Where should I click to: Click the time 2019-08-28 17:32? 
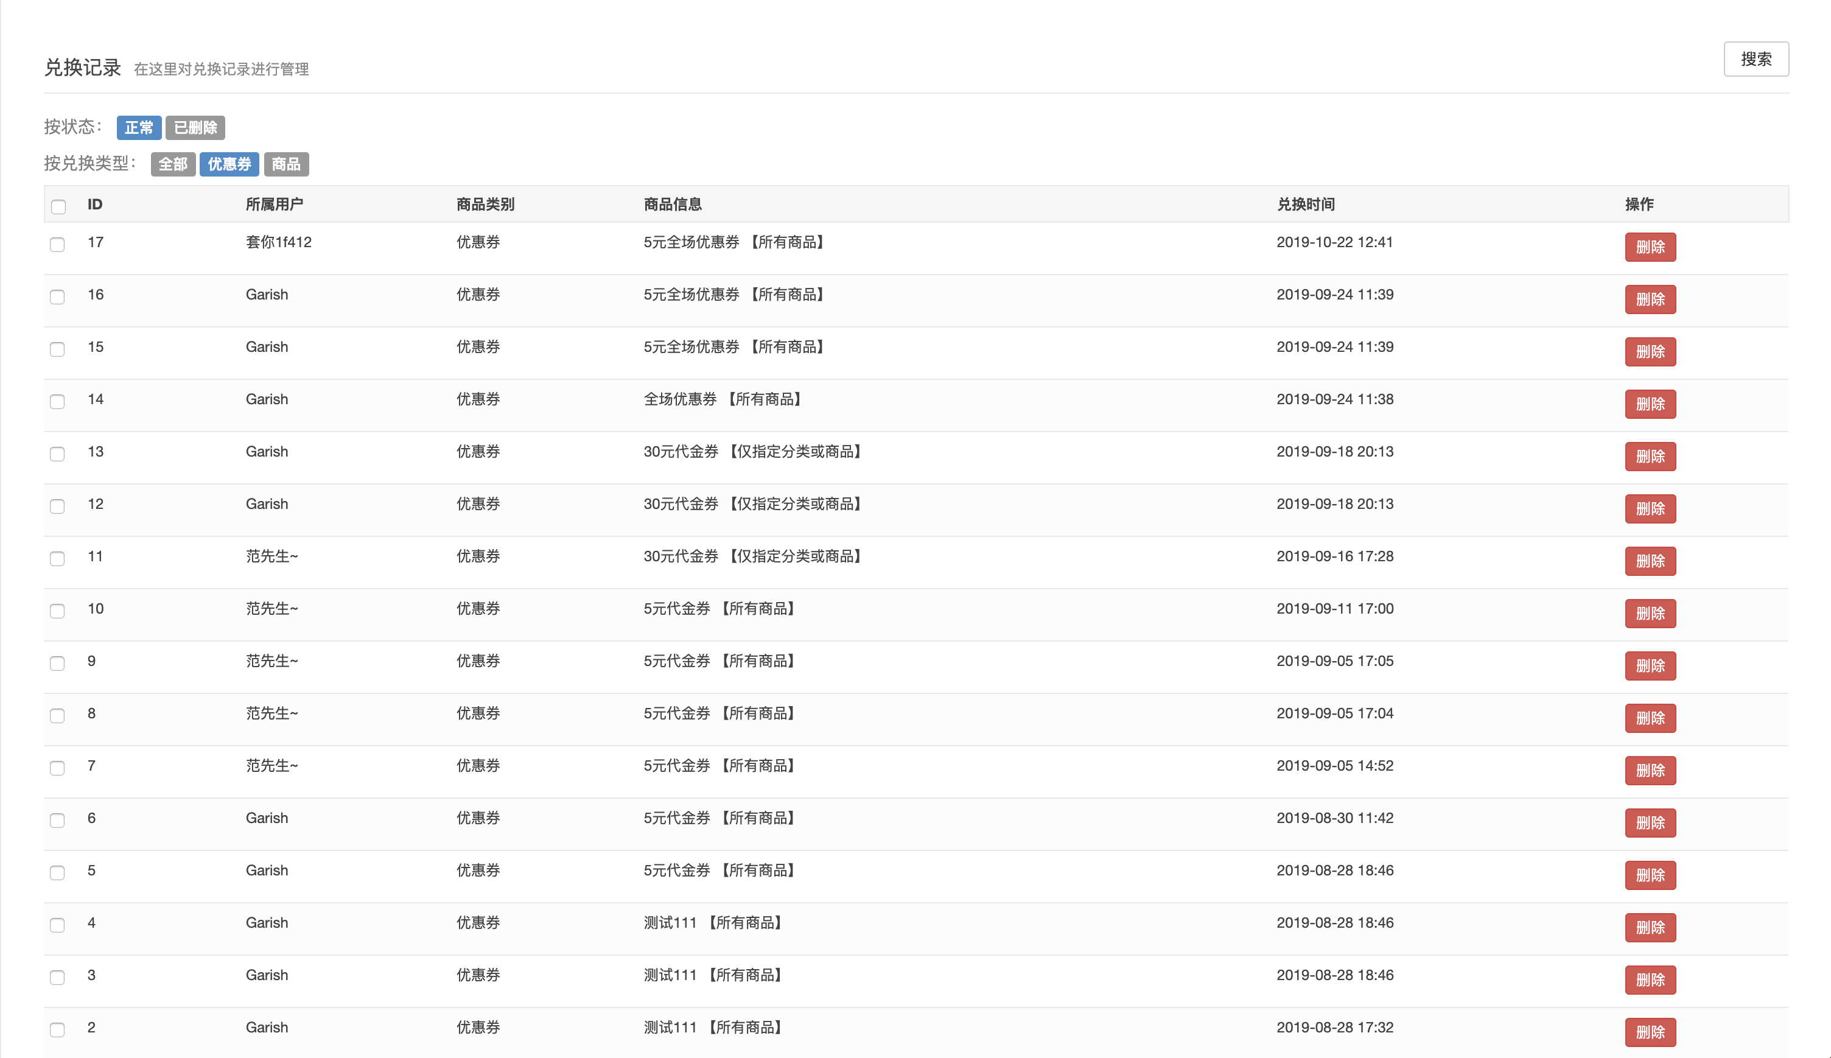[x=1335, y=1027]
